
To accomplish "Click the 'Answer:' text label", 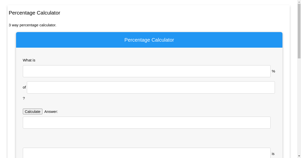I will pos(51,112).
